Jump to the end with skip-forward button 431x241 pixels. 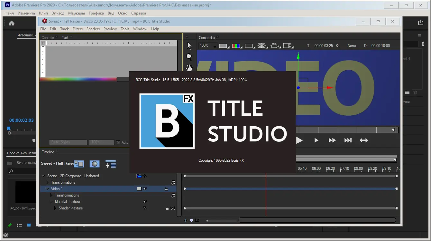(348, 140)
